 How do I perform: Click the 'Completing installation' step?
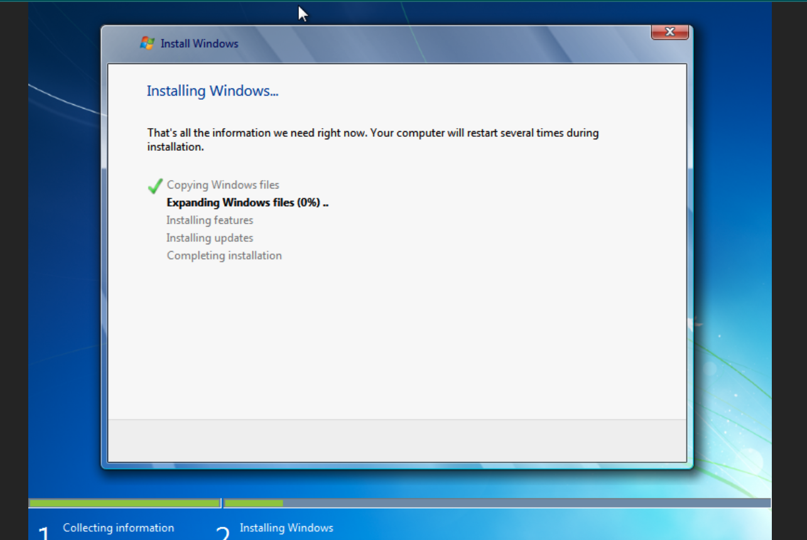(x=224, y=256)
